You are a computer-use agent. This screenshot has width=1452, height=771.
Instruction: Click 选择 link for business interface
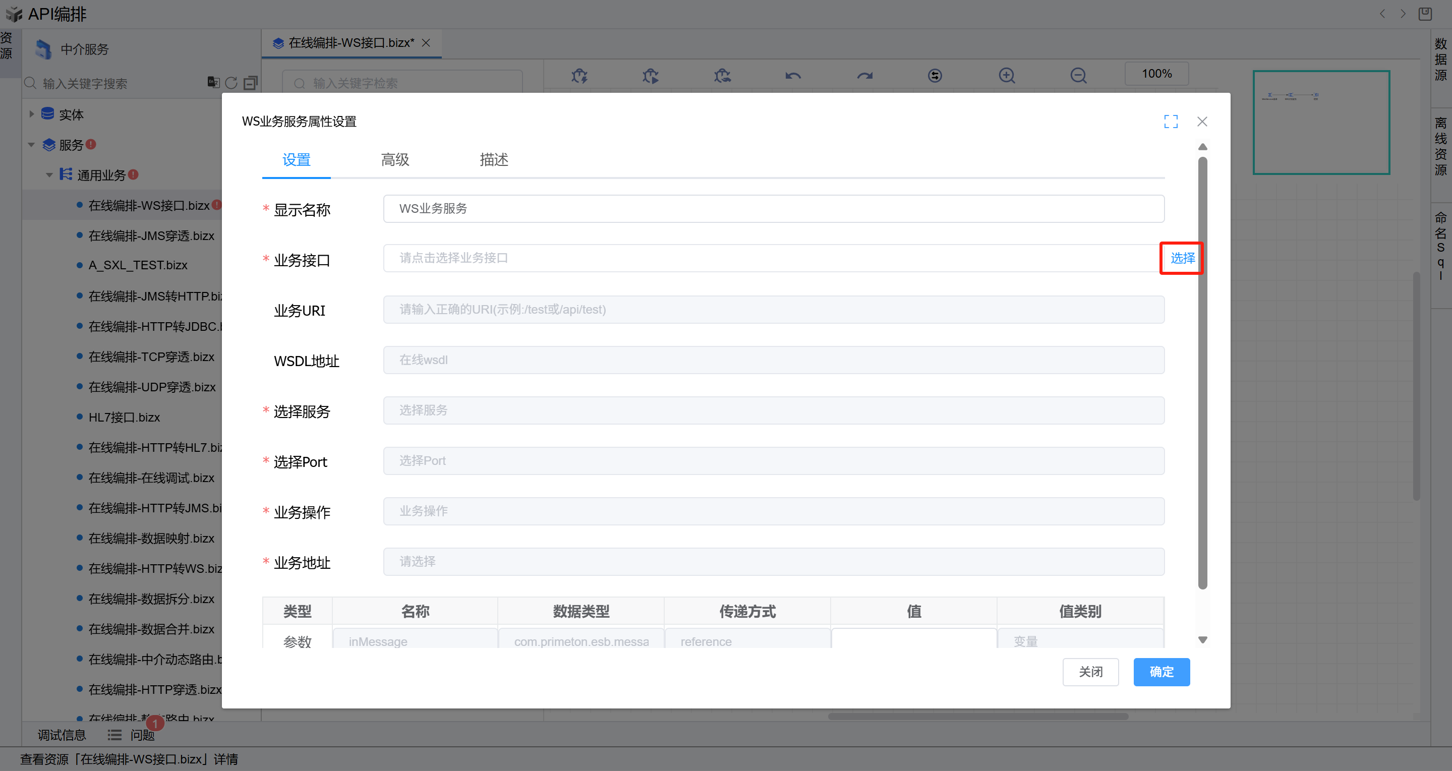(x=1182, y=258)
